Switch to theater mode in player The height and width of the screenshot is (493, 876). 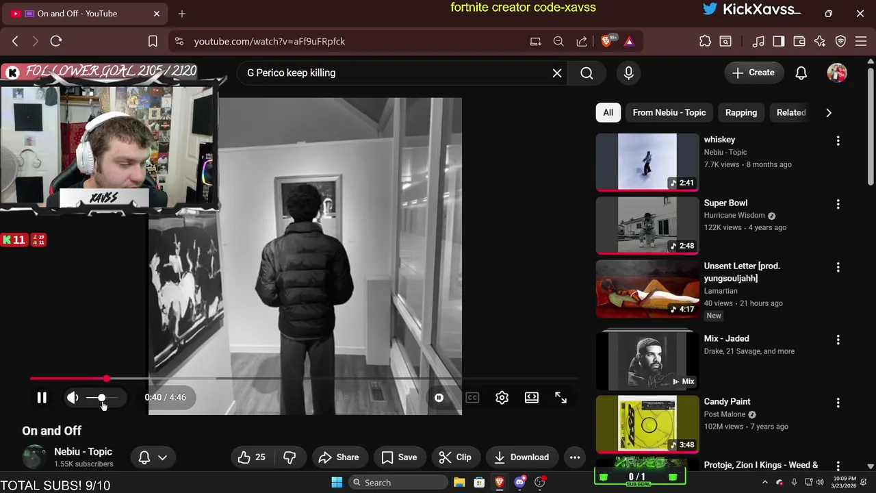coord(531,397)
